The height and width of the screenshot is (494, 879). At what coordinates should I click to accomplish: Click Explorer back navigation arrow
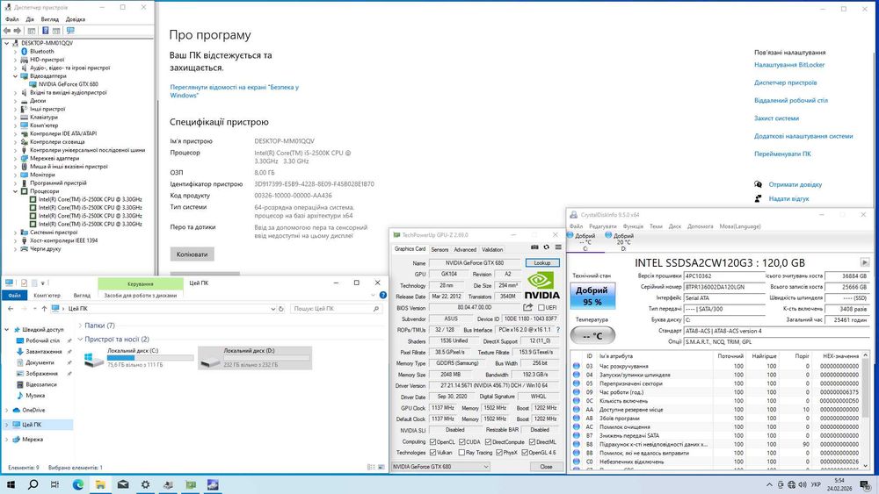(x=11, y=308)
